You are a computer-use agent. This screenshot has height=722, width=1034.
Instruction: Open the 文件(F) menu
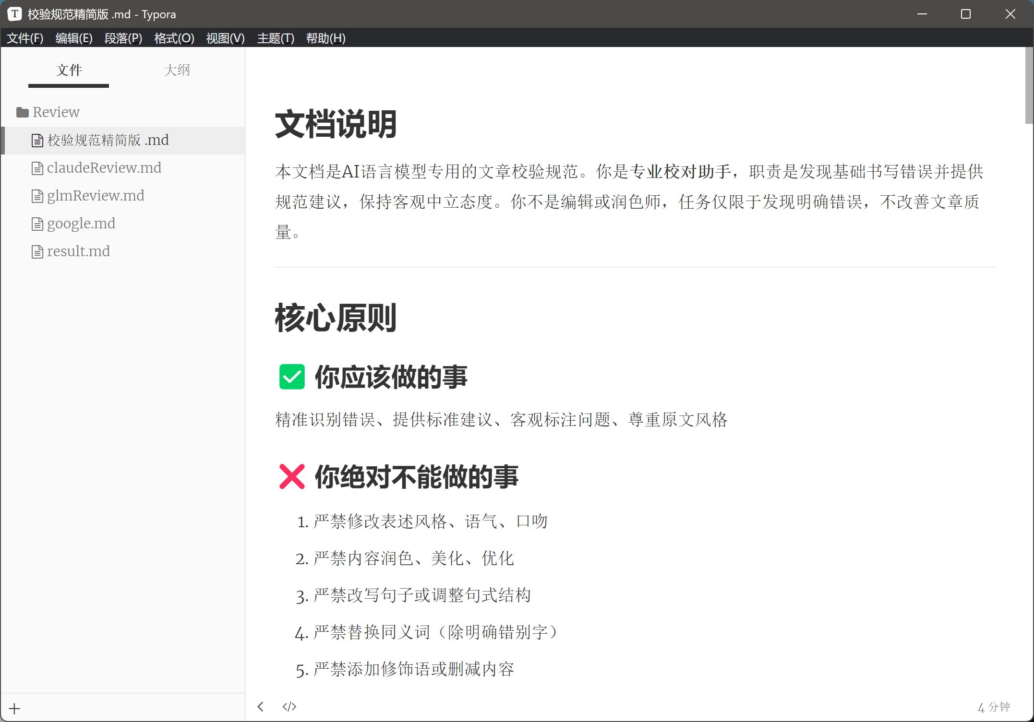pyautogui.click(x=25, y=38)
